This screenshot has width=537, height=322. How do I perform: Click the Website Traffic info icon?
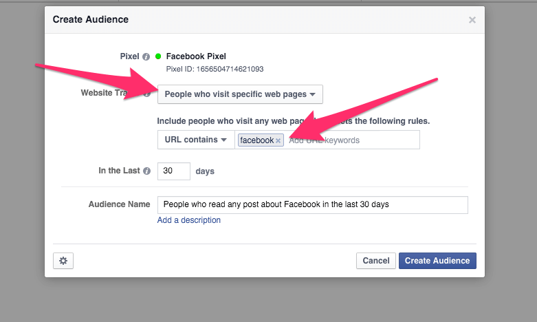[x=146, y=94]
